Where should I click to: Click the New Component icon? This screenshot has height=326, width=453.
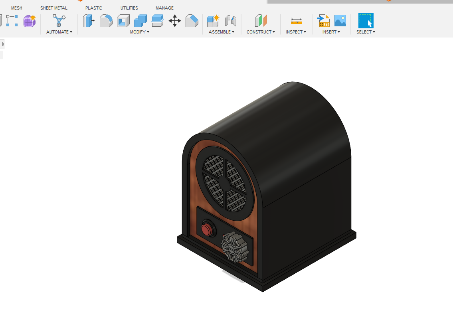(x=213, y=21)
